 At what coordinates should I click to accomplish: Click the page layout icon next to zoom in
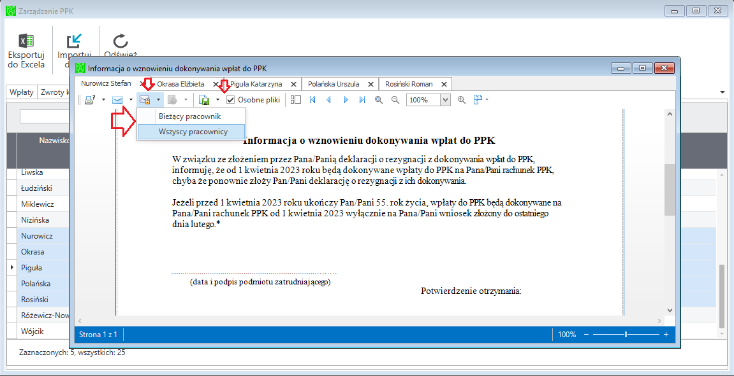pyautogui.click(x=478, y=99)
